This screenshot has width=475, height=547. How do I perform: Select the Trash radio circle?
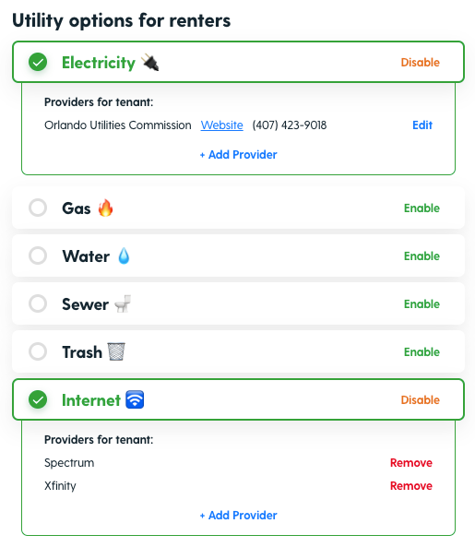coord(38,351)
